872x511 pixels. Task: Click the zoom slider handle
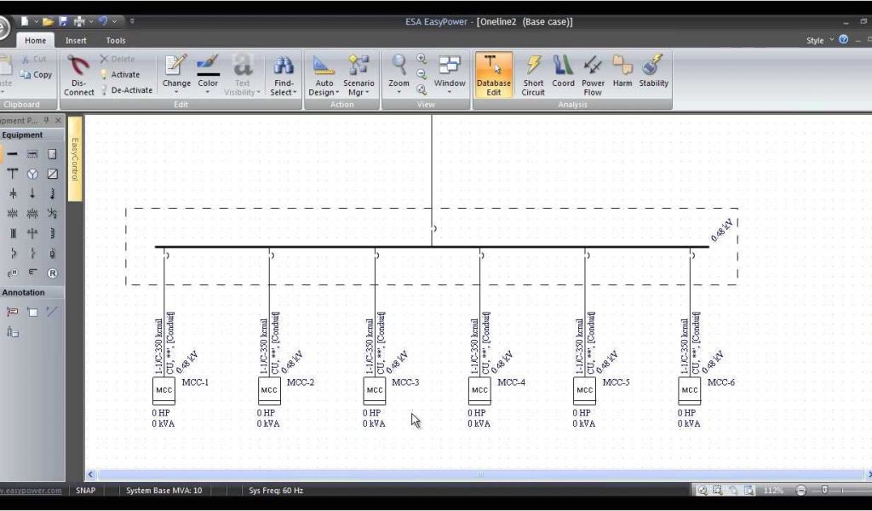pyautogui.click(x=824, y=491)
